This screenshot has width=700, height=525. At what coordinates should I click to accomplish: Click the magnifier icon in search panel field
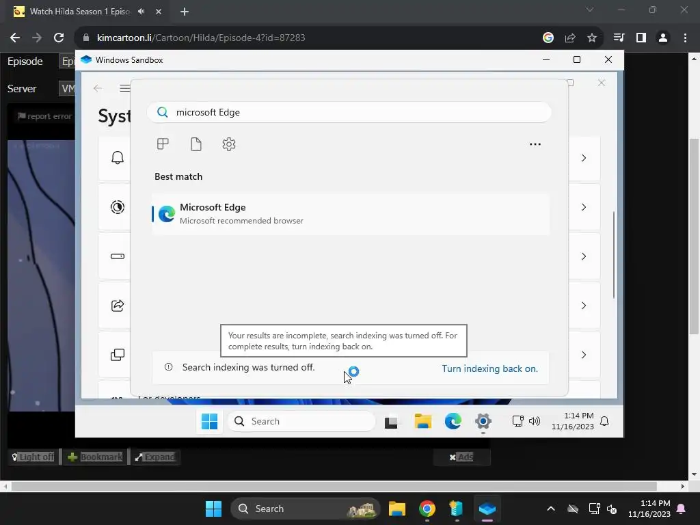point(163,112)
